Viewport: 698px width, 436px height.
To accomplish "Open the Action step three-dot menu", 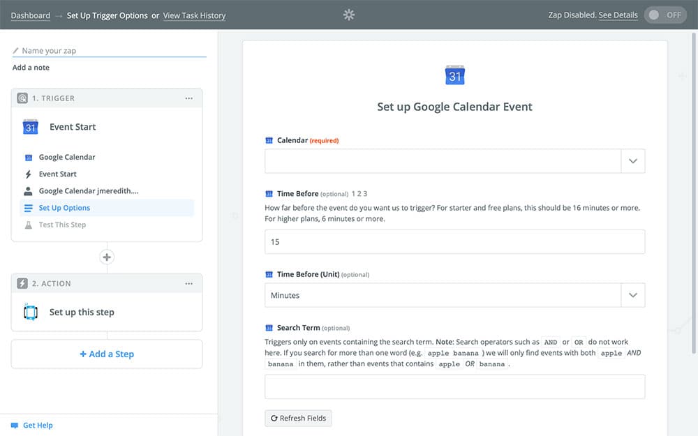I will click(x=188, y=284).
